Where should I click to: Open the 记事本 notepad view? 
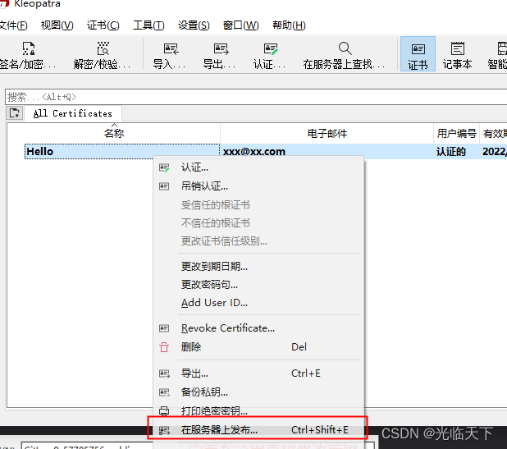click(x=457, y=55)
